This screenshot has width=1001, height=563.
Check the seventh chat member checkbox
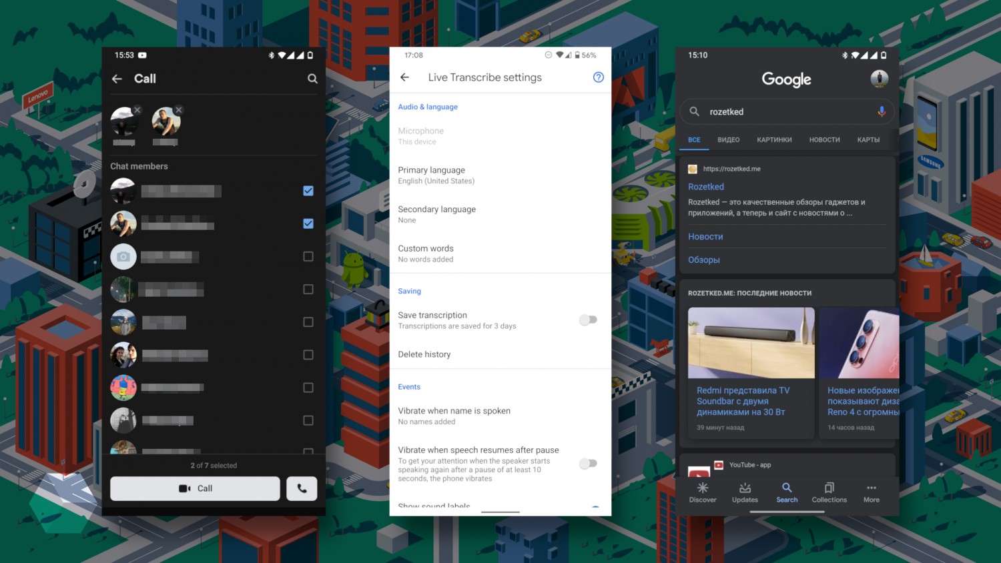click(308, 387)
